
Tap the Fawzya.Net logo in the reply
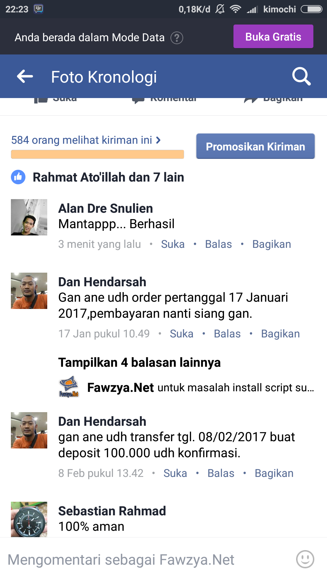69,387
